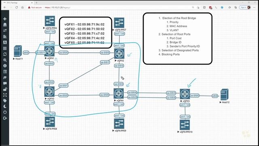Select the vQFX-PFE7 switch node
259x146 pixels.
(119, 23)
